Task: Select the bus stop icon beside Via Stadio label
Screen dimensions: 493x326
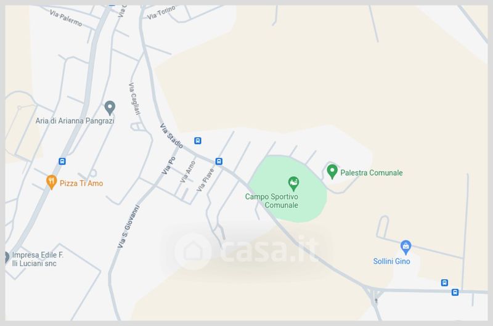Action: [197, 141]
